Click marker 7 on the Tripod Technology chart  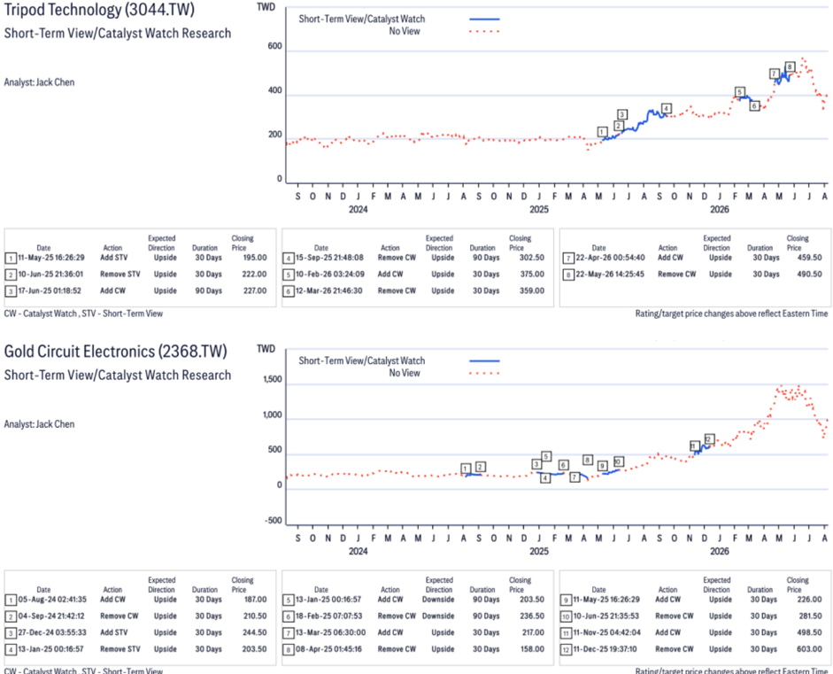tap(775, 74)
